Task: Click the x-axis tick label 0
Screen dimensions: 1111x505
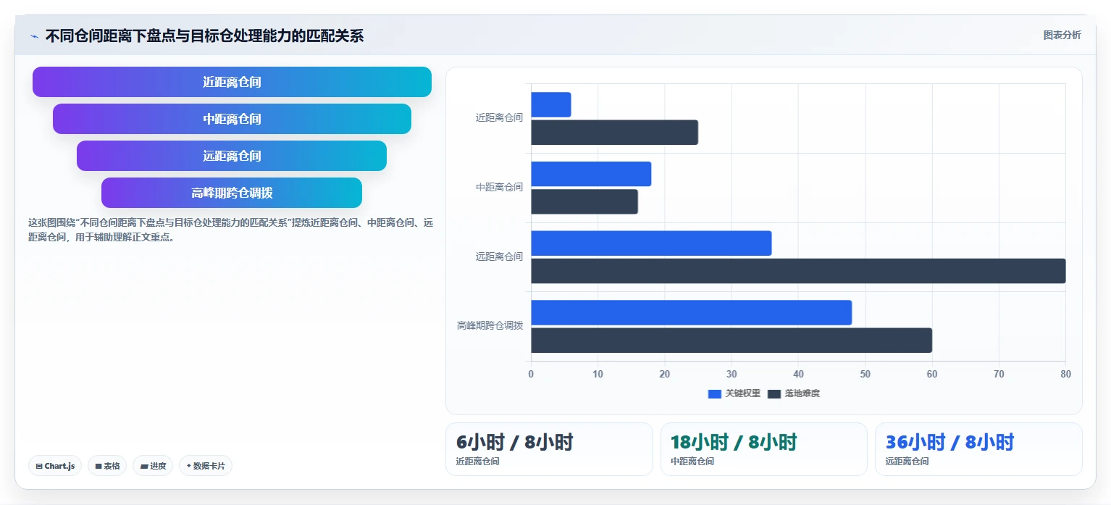Action: tap(531, 374)
